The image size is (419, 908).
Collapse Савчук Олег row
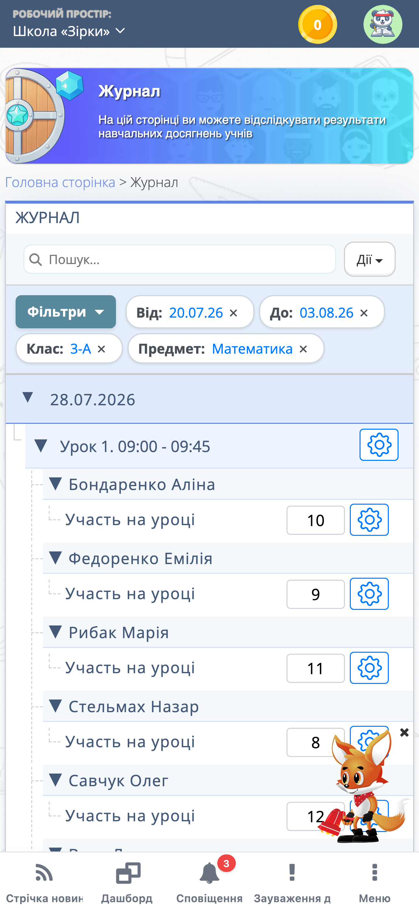point(55,780)
